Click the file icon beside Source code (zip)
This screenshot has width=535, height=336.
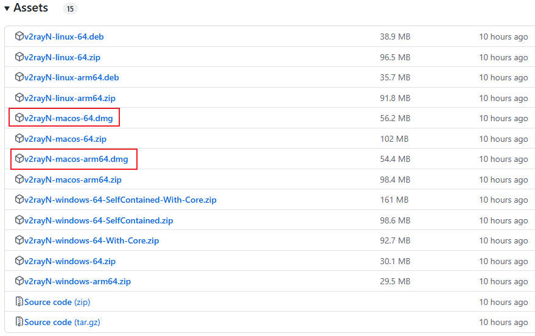19,301
